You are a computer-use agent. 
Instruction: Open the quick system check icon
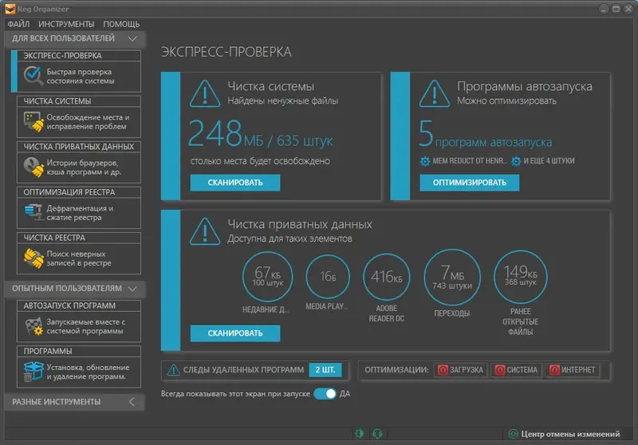(x=33, y=76)
